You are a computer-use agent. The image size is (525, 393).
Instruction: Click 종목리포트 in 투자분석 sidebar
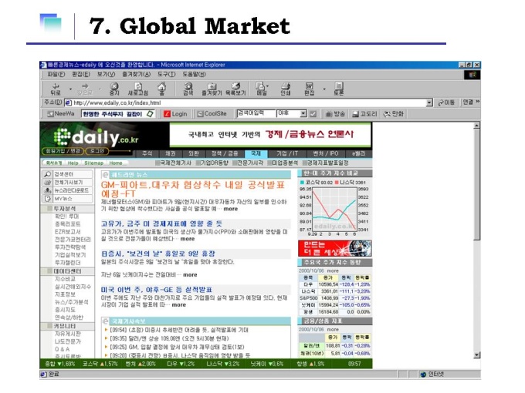pos(67,224)
